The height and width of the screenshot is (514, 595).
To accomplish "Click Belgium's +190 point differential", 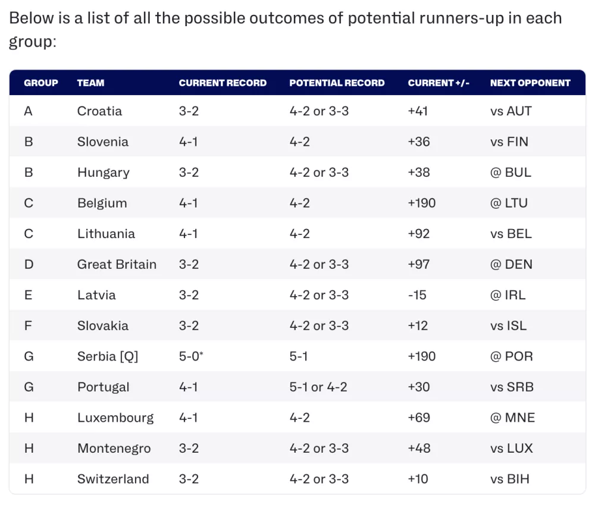I will (x=422, y=203).
